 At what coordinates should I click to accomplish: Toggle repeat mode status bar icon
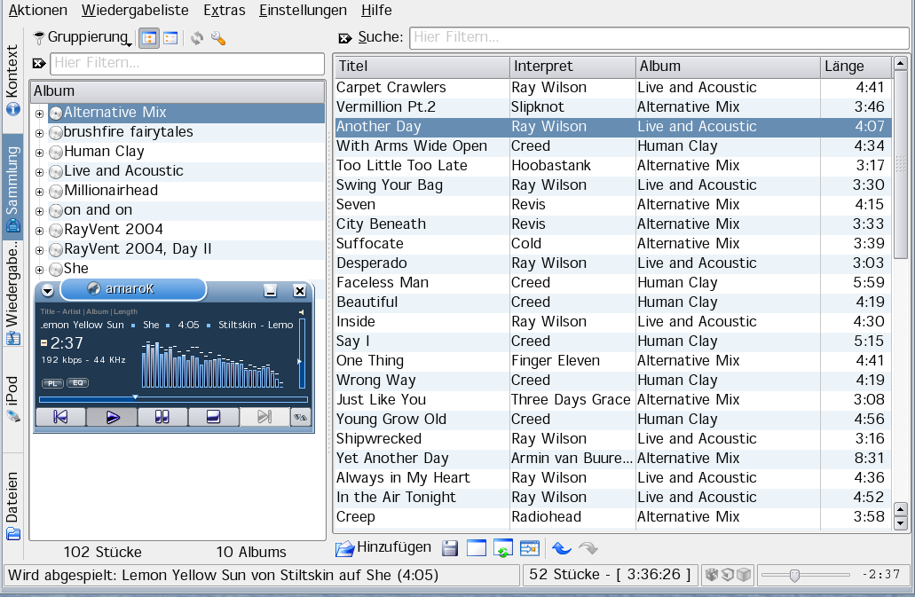(x=727, y=575)
